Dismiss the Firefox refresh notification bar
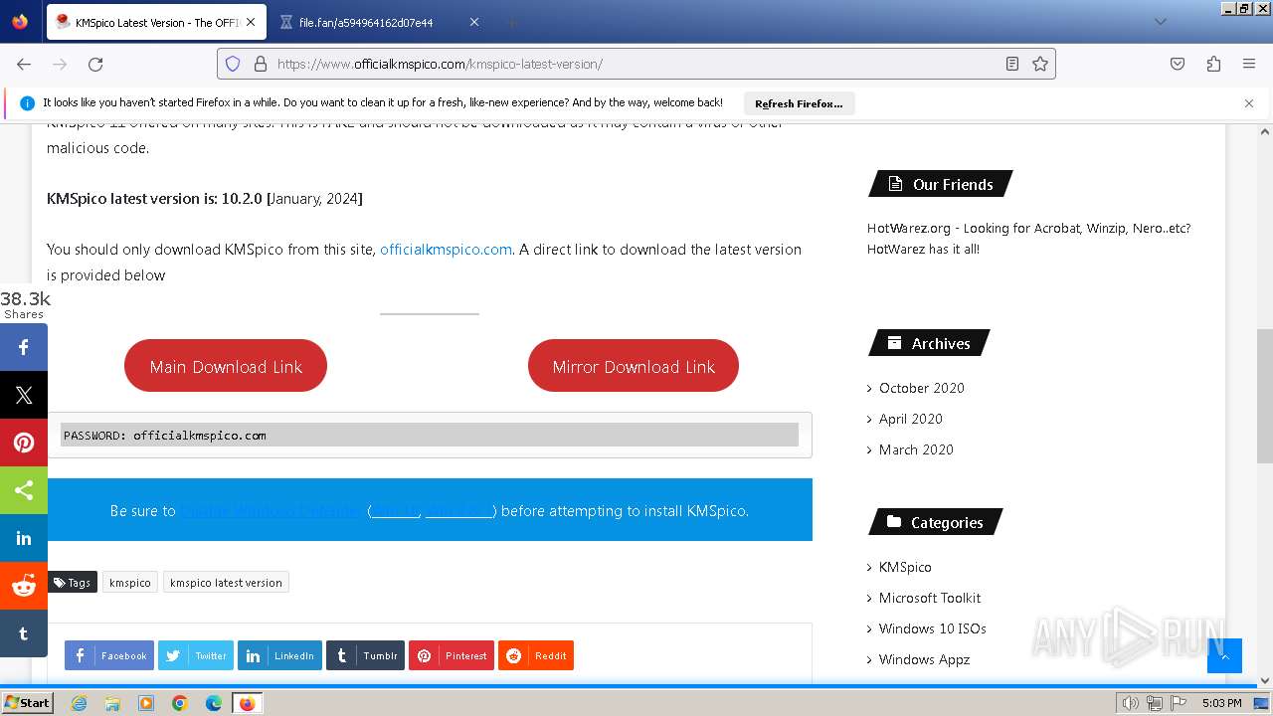 (x=1249, y=103)
